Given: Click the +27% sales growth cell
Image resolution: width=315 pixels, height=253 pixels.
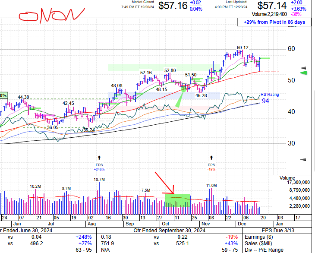Looking at the screenshot, I should 85,244.
